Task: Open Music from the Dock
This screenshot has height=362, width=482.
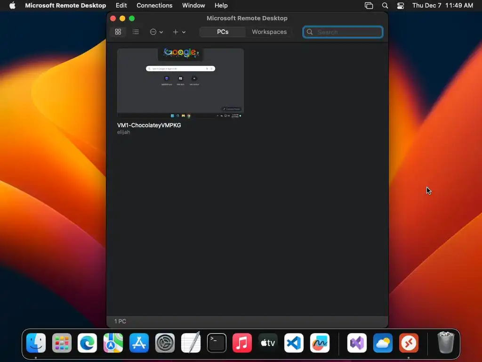Action: pyautogui.click(x=242, y=343)
